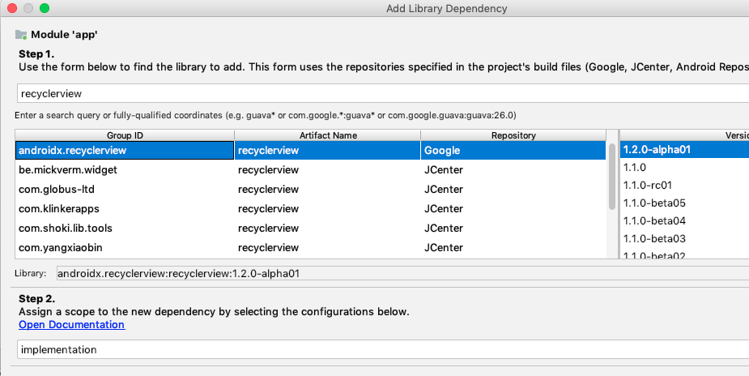Viewport: 749px width, 376px height.
Task: Click the scrollbar of the library results table
Action: pos(612,176)
